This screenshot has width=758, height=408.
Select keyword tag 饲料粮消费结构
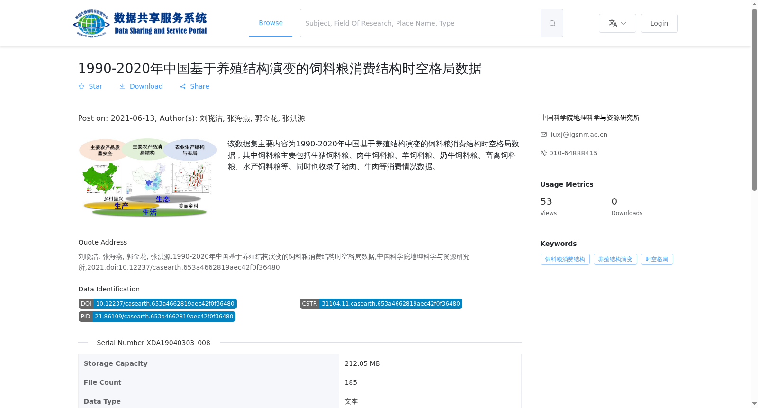click(x=565, y=259)
